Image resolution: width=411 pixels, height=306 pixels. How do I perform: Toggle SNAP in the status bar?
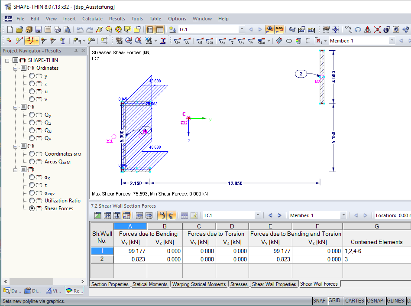pos(319,300)
